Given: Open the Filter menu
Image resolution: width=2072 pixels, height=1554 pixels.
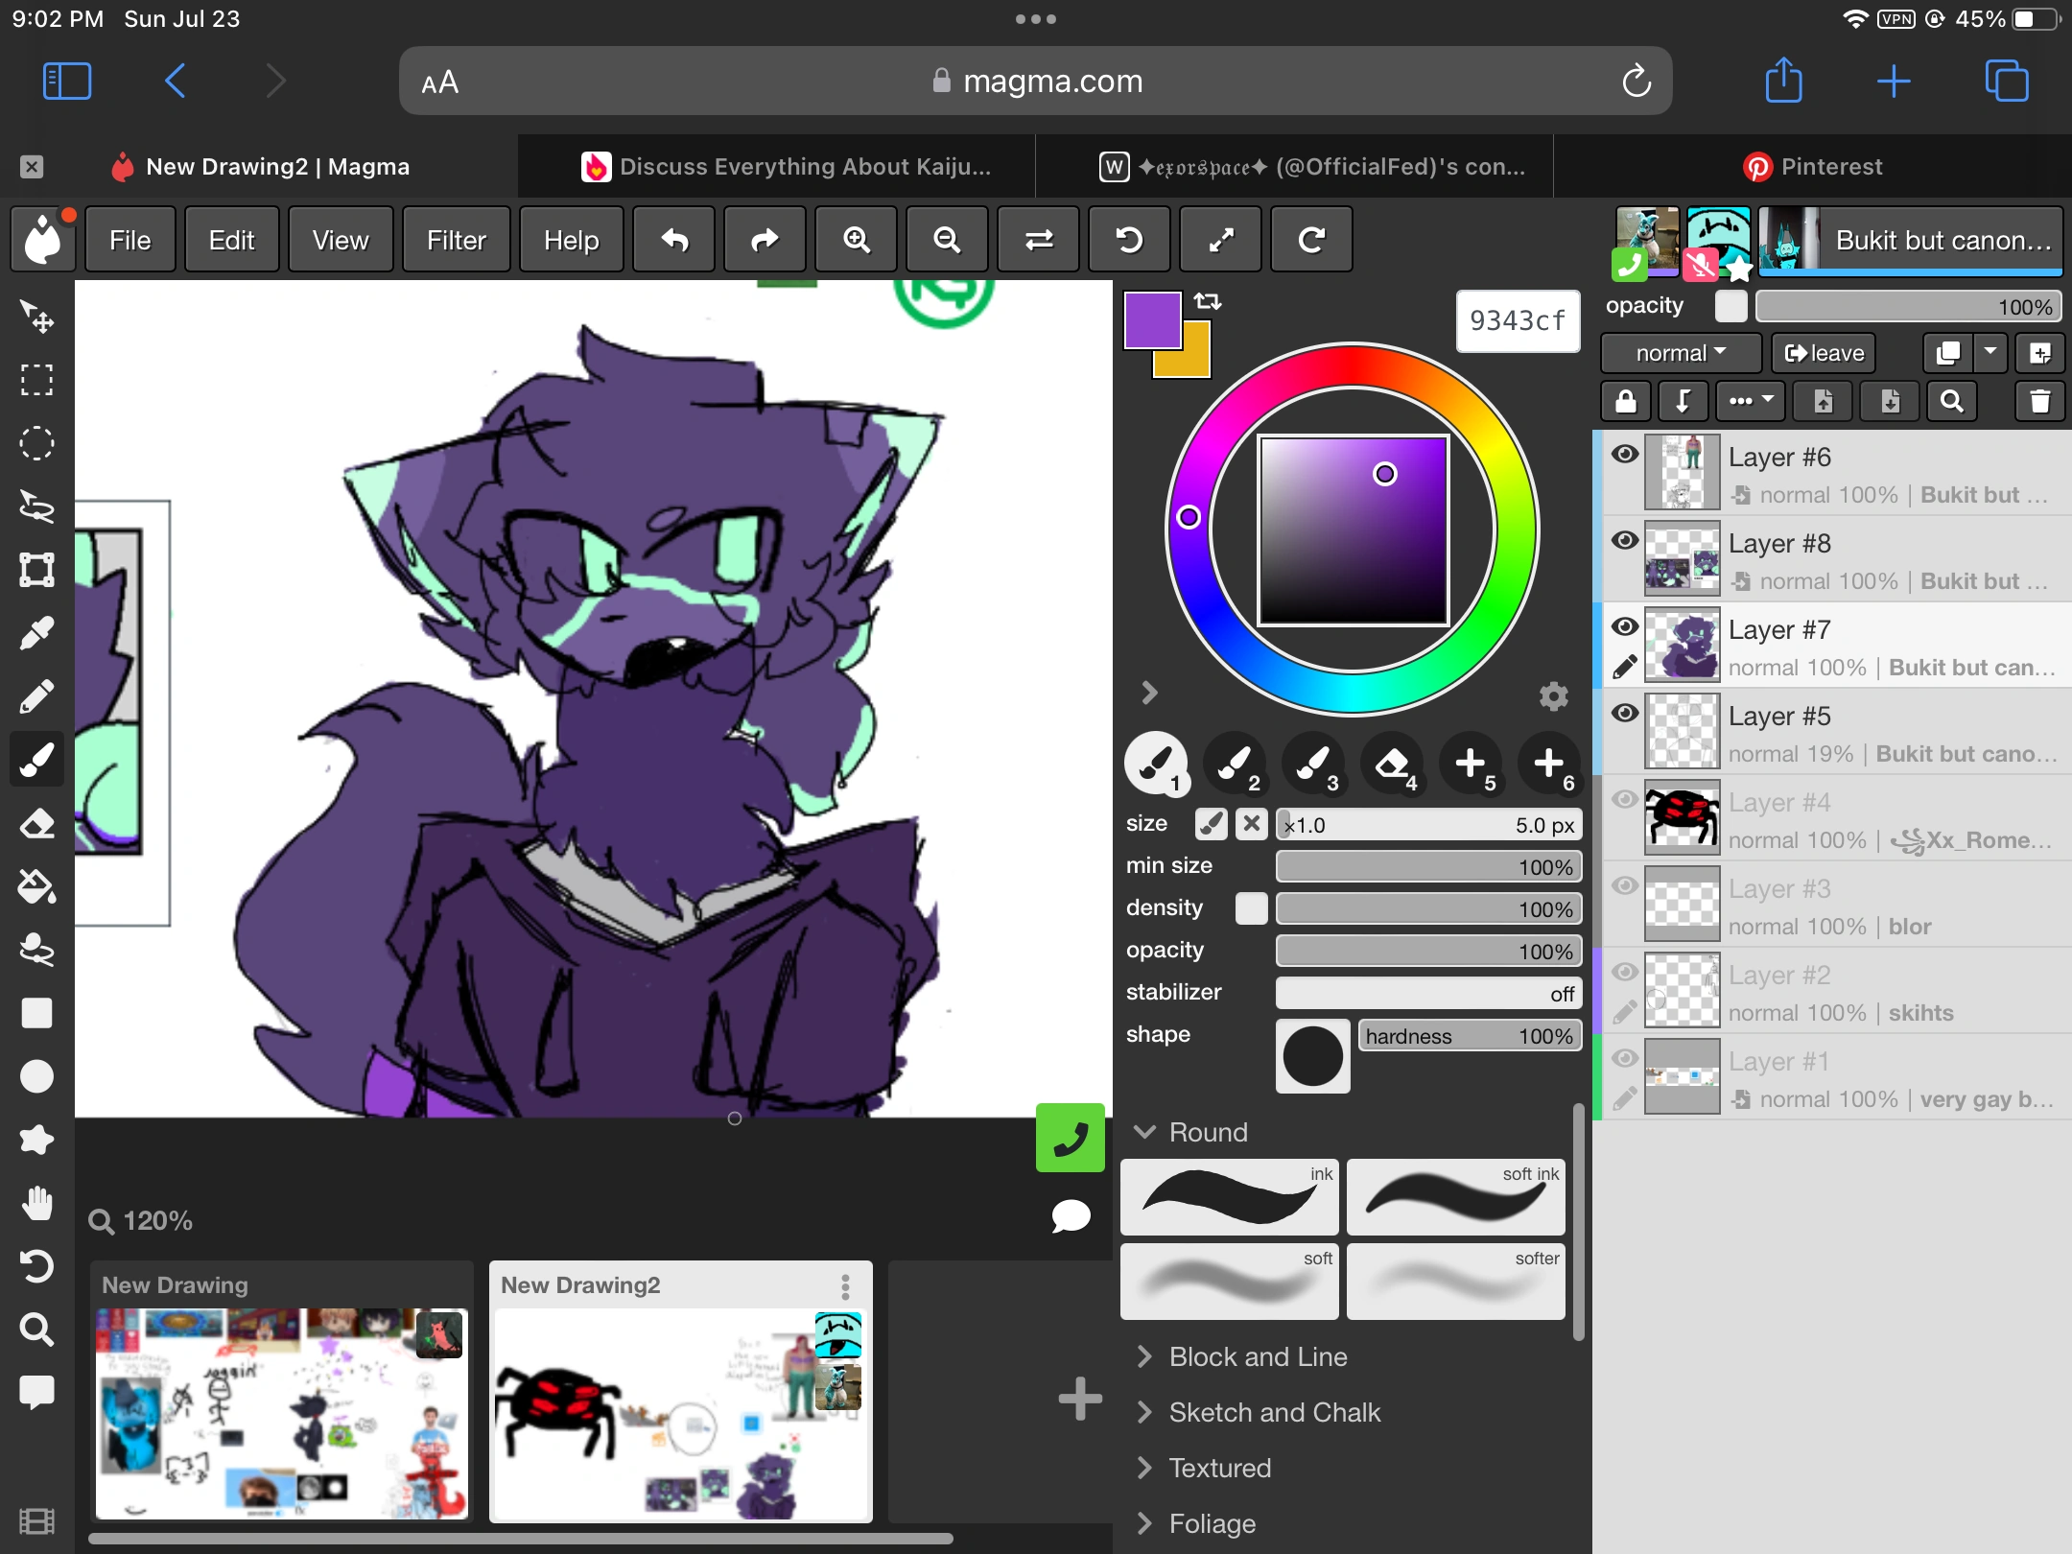Looking at the screenshot, I should [x=457, y=240].
